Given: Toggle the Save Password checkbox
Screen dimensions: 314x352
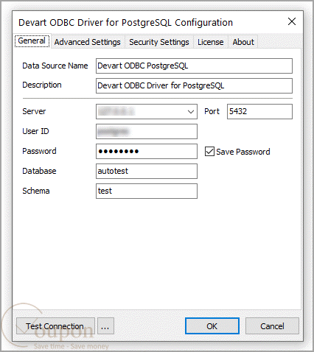Looking at the screenshot, I should tap(209, 152).
